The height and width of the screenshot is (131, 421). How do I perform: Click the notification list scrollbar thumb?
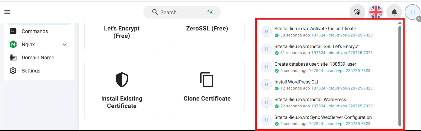point(400,76)
